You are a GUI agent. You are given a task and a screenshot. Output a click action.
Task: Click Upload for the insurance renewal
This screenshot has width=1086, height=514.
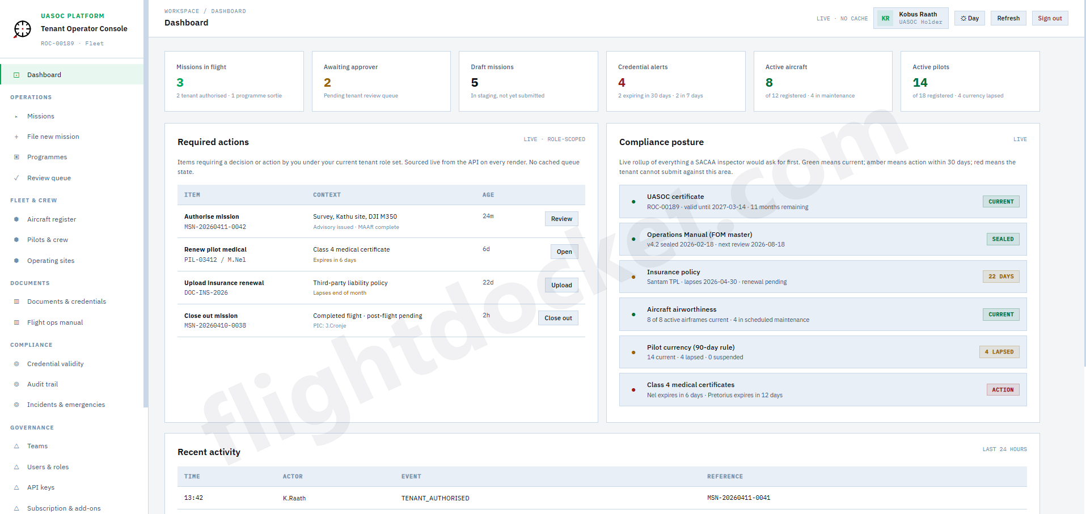561,285
